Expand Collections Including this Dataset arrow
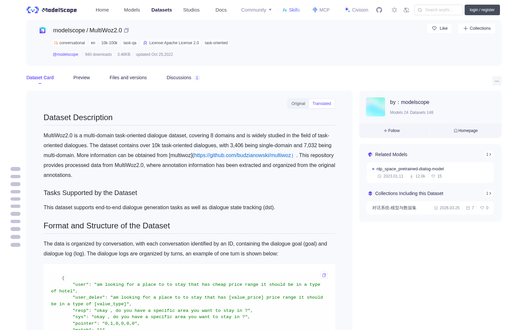 (x=489, y=193)
